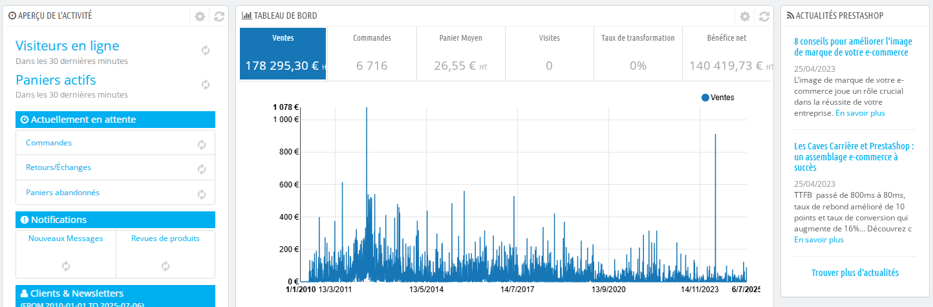
Task: Open settings gear in Aperçu de l'activité panel
Action: [200, 17]
